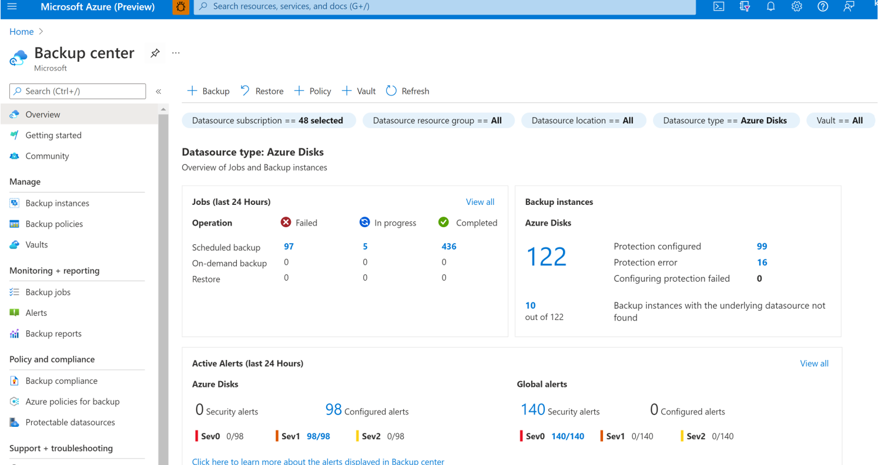Open the directories and subscriptions filter icon

[745, 6]
